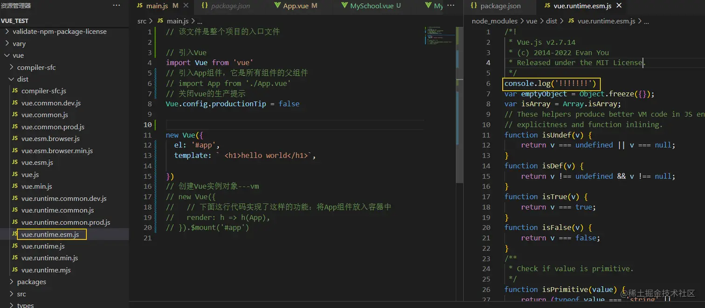705x308 pixels.
Task: Open the Explorer panel more actions menu
Action: 117,6
